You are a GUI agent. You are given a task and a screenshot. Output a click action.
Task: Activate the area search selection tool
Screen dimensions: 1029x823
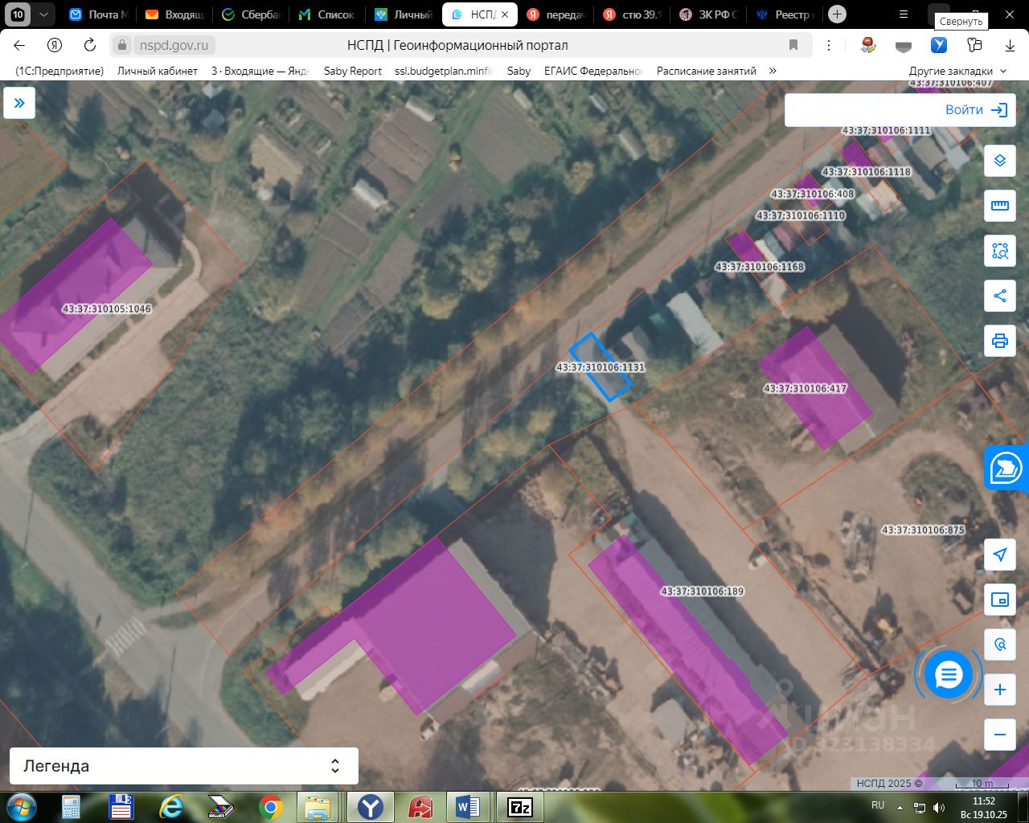1000,251
